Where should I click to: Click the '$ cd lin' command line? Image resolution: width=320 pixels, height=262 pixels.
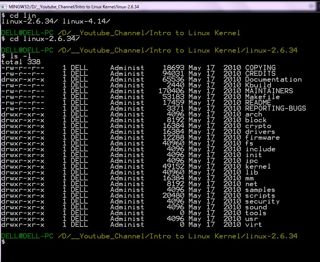click(x=19, y=16)
